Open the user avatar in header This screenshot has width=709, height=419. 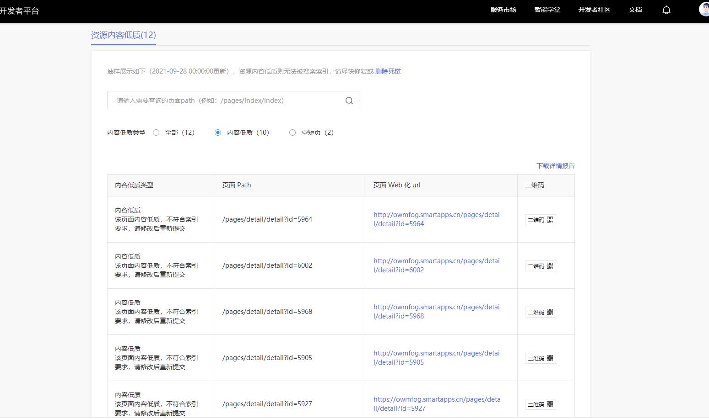(x=704, y=9)
